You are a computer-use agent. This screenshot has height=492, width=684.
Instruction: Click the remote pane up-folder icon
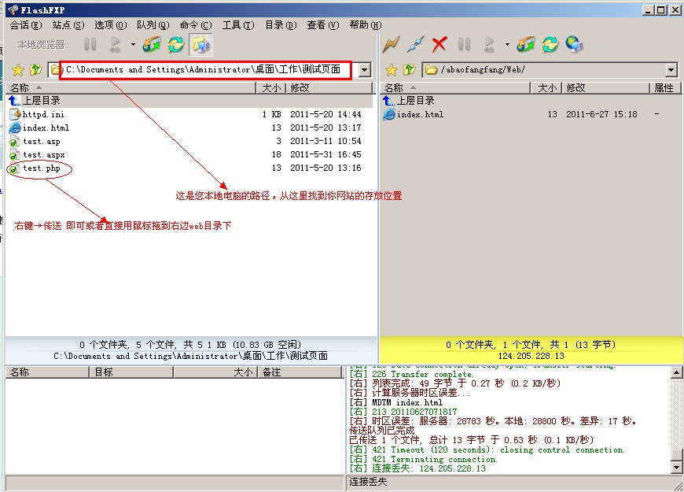click(x=409, y=70)
